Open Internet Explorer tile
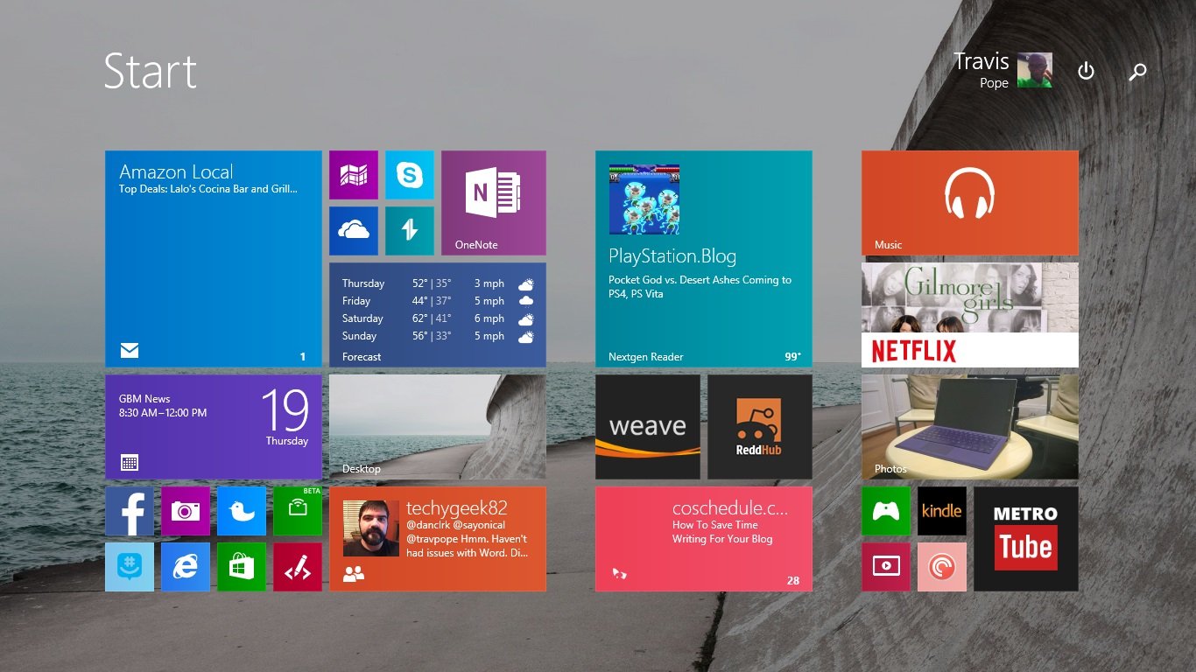Viewport: 1196px width, 672px height. tap(186, 567)
